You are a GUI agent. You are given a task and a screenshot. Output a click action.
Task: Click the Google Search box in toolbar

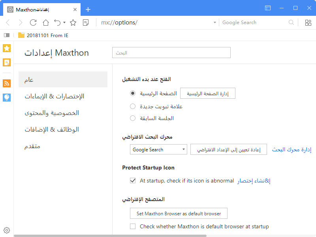pos(254,23)
